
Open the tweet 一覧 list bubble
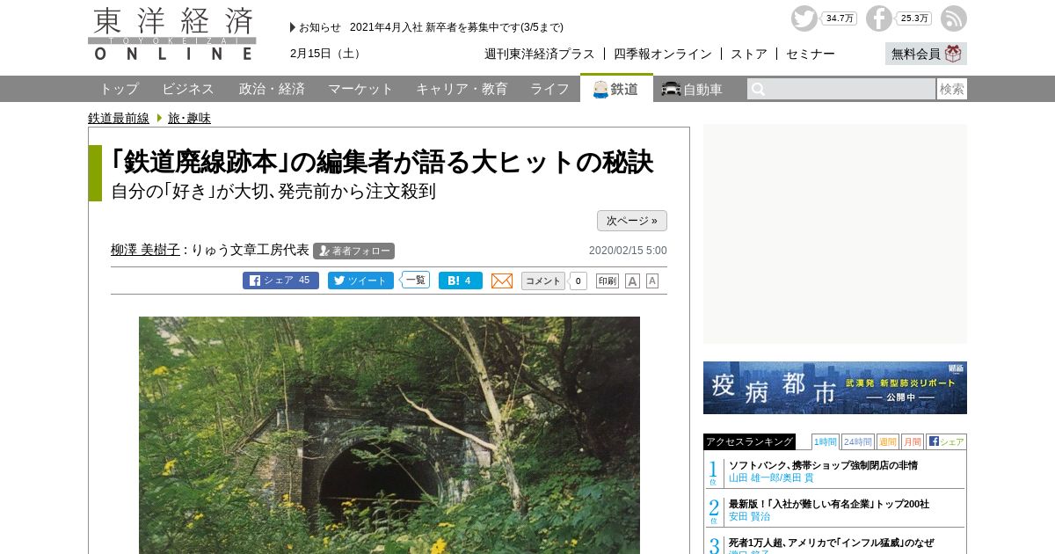[x=415, y=280]
